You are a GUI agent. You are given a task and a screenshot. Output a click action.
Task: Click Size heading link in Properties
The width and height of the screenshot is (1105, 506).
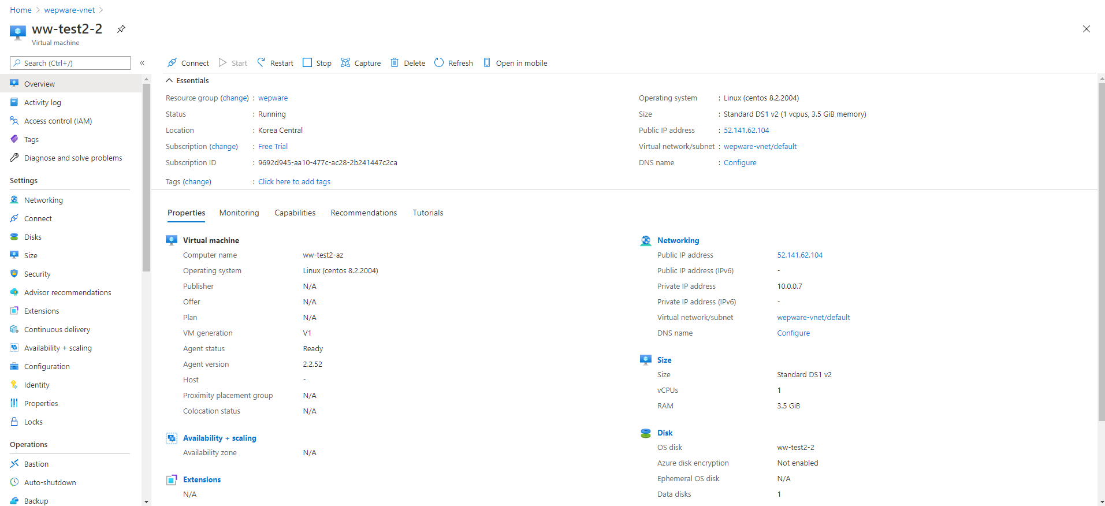(x=664, y=360)
